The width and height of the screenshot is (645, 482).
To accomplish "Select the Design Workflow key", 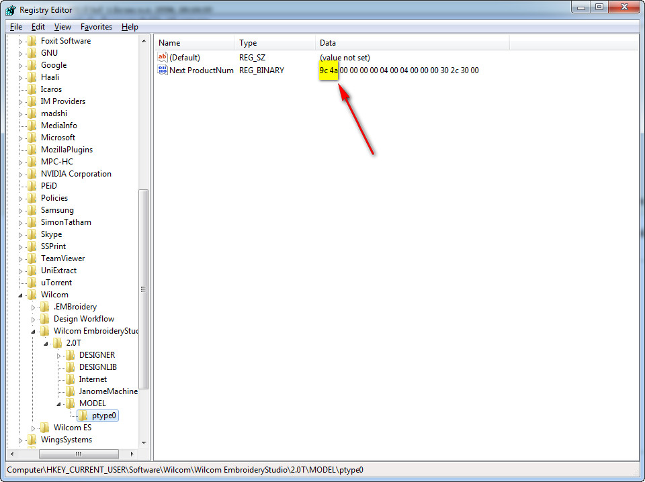I will [84, 319].
